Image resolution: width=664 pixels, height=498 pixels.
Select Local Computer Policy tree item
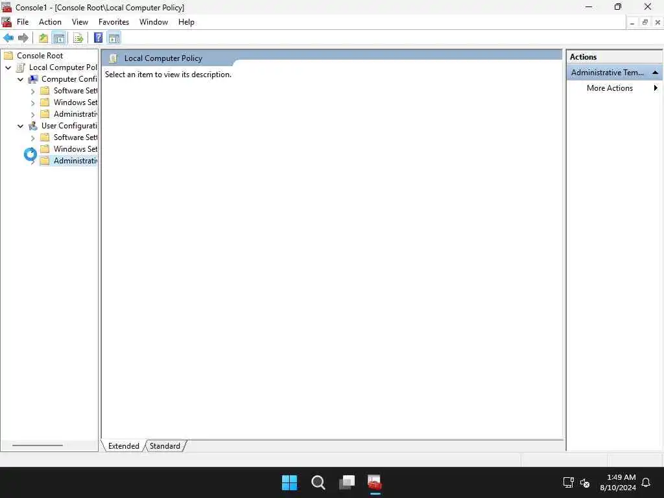click(x=63, y=67)
